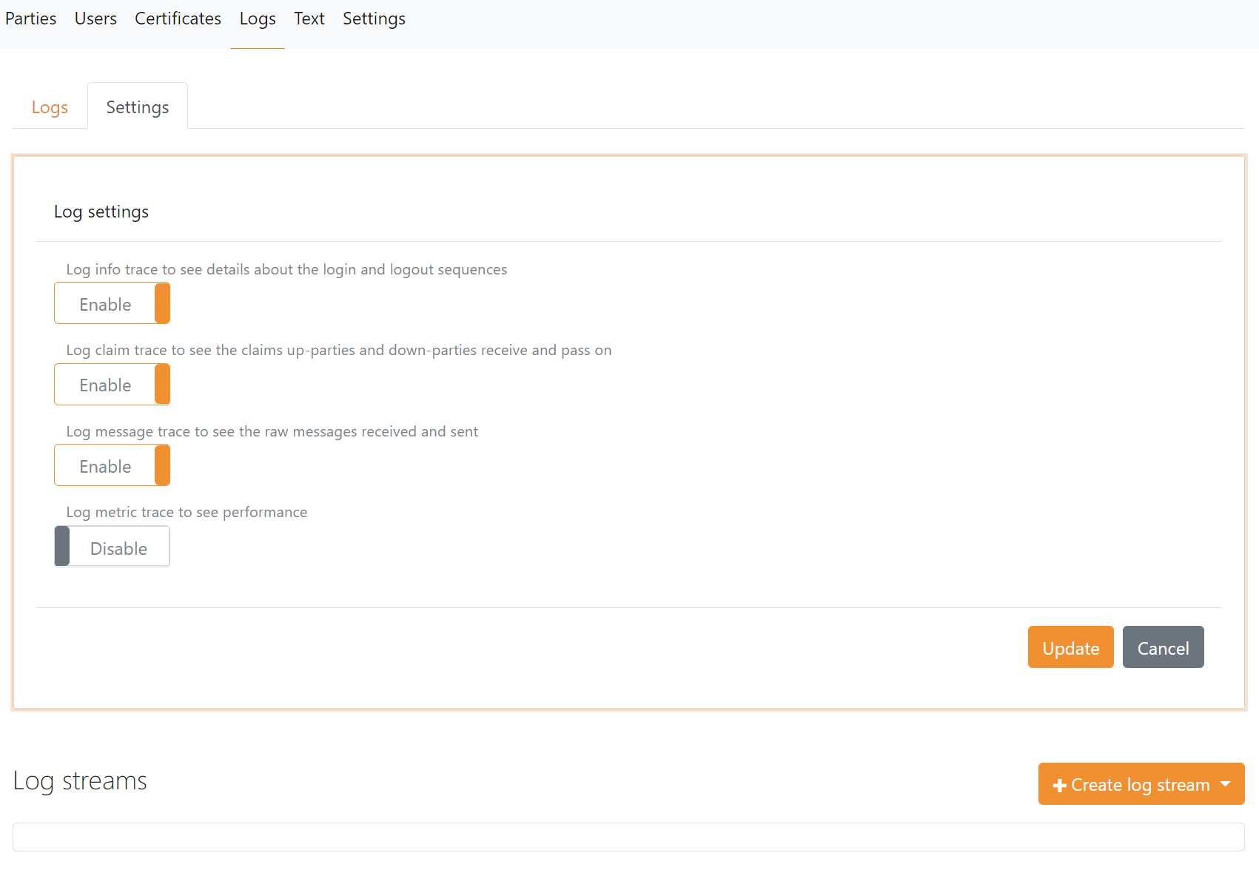Select the Settings tab

pos(137,107)
